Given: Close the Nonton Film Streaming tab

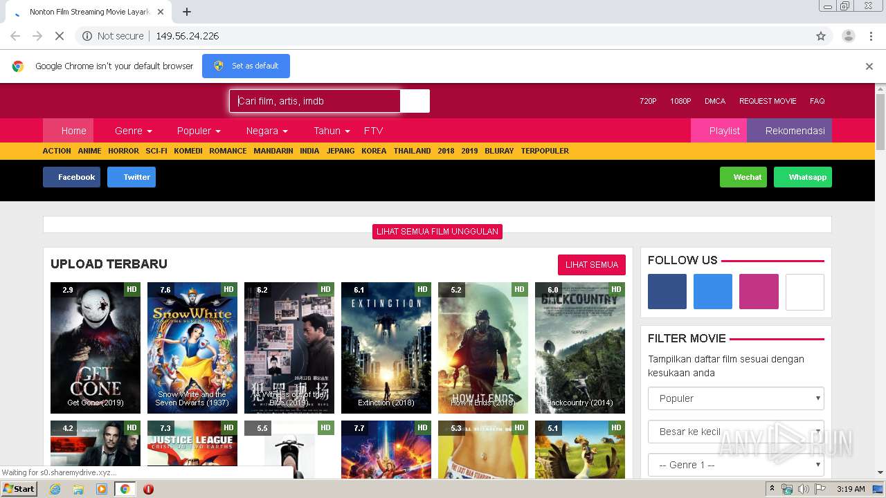Looking at the screenshot, I should pyautogui.click(x=161, y=12).
